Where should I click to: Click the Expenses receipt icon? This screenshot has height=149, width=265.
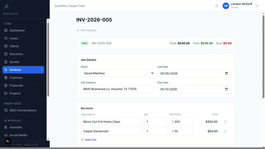(6, 78)
